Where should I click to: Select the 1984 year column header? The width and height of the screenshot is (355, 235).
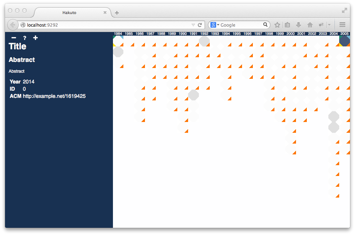(x=118, y=34)
